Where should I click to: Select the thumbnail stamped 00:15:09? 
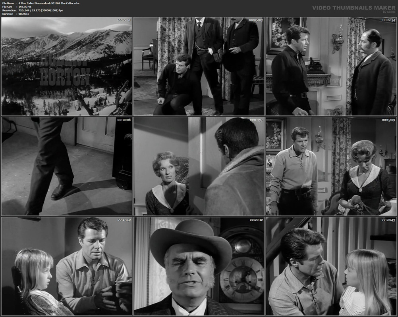click(331, 166)
